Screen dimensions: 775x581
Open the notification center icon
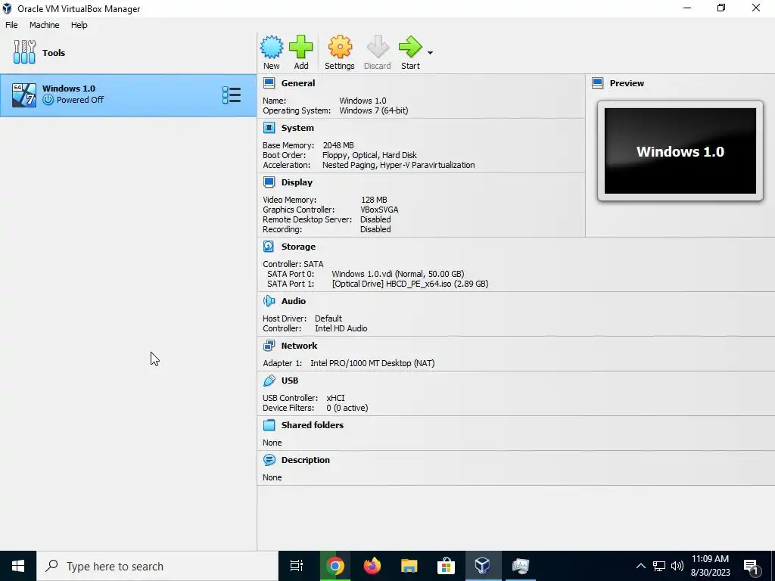pos(752,566)
